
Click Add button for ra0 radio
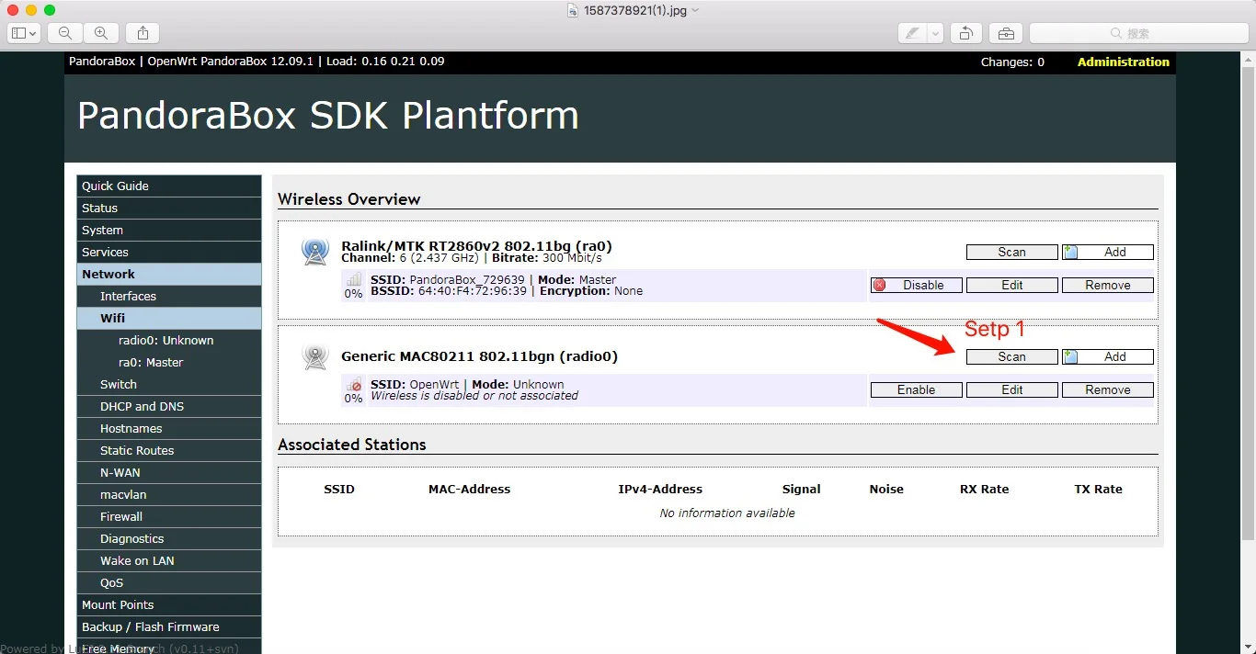point(1107,252)
